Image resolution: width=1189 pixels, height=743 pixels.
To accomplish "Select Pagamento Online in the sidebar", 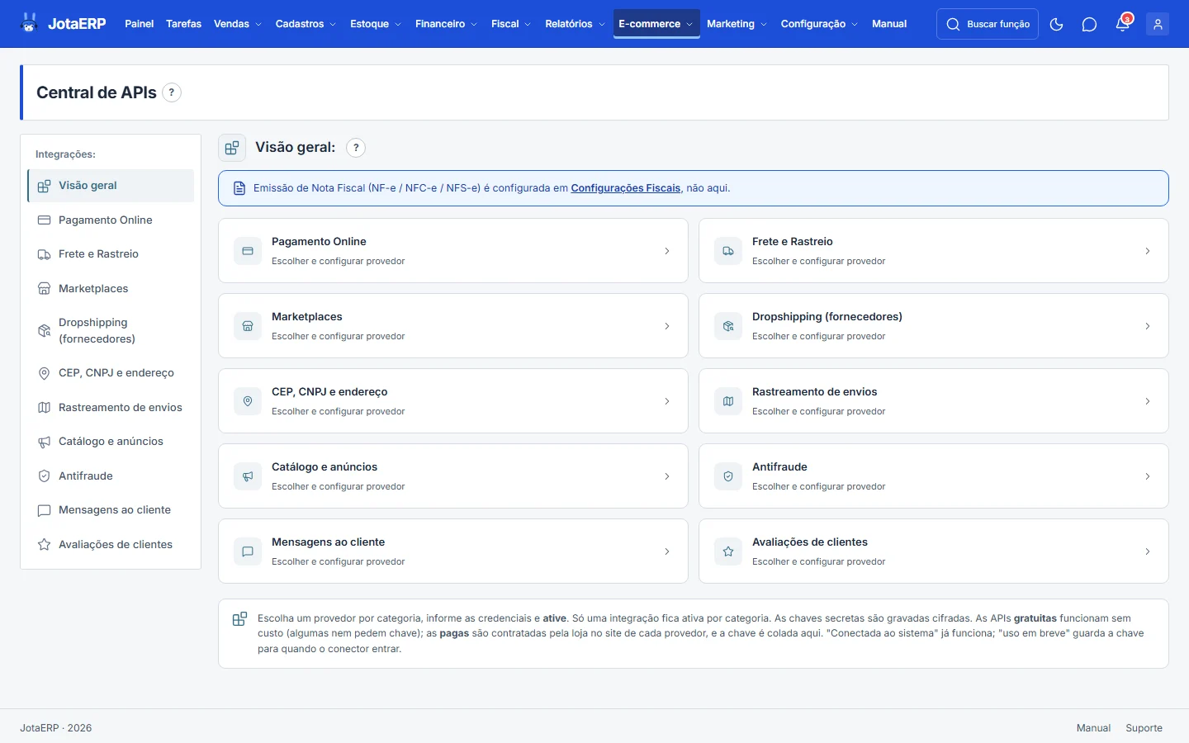I will (111, 220).
